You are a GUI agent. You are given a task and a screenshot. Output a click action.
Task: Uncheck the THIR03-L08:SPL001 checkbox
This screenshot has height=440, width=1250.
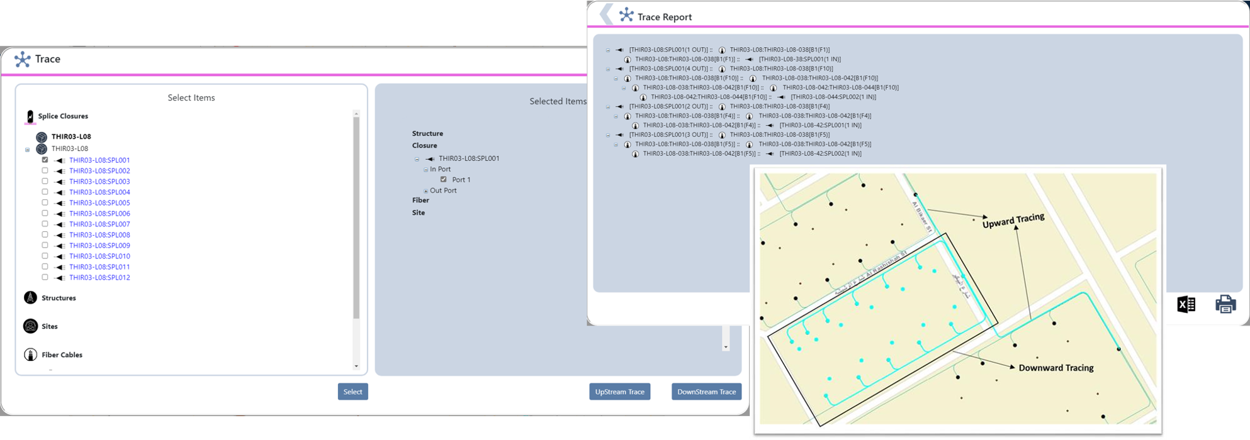45,160
